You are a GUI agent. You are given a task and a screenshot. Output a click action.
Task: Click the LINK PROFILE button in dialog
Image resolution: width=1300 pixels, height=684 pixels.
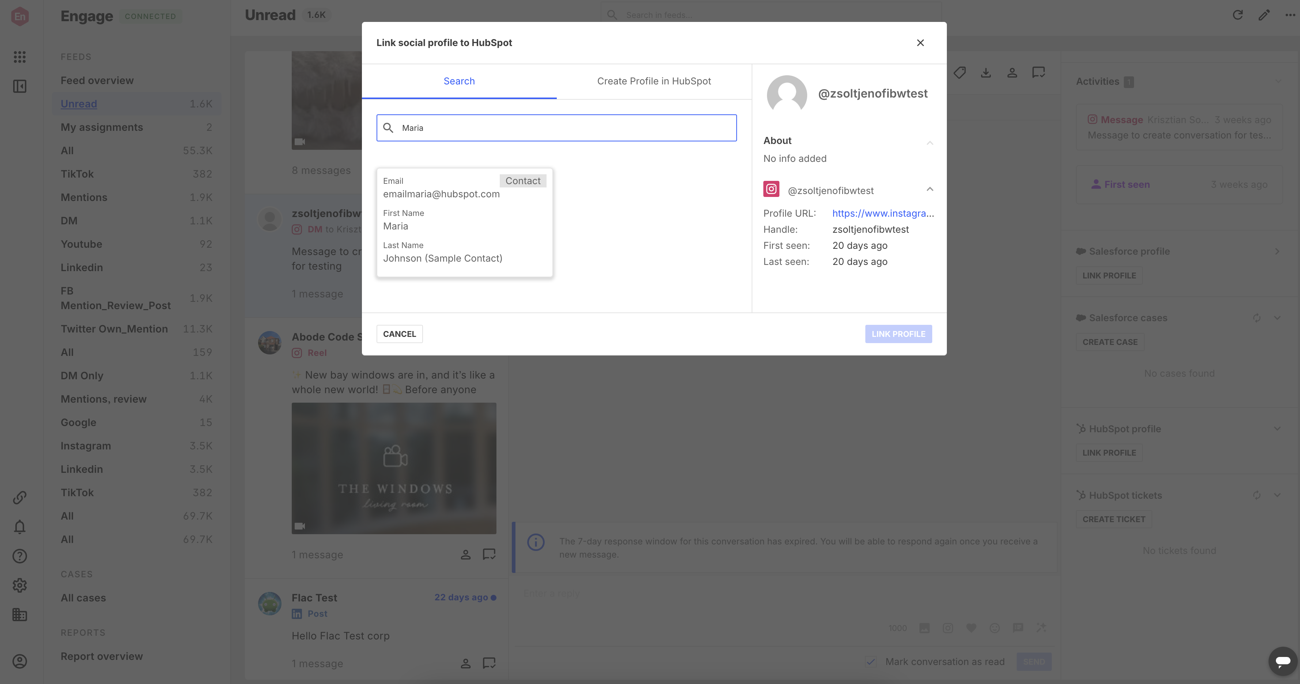tap(898, 334)
